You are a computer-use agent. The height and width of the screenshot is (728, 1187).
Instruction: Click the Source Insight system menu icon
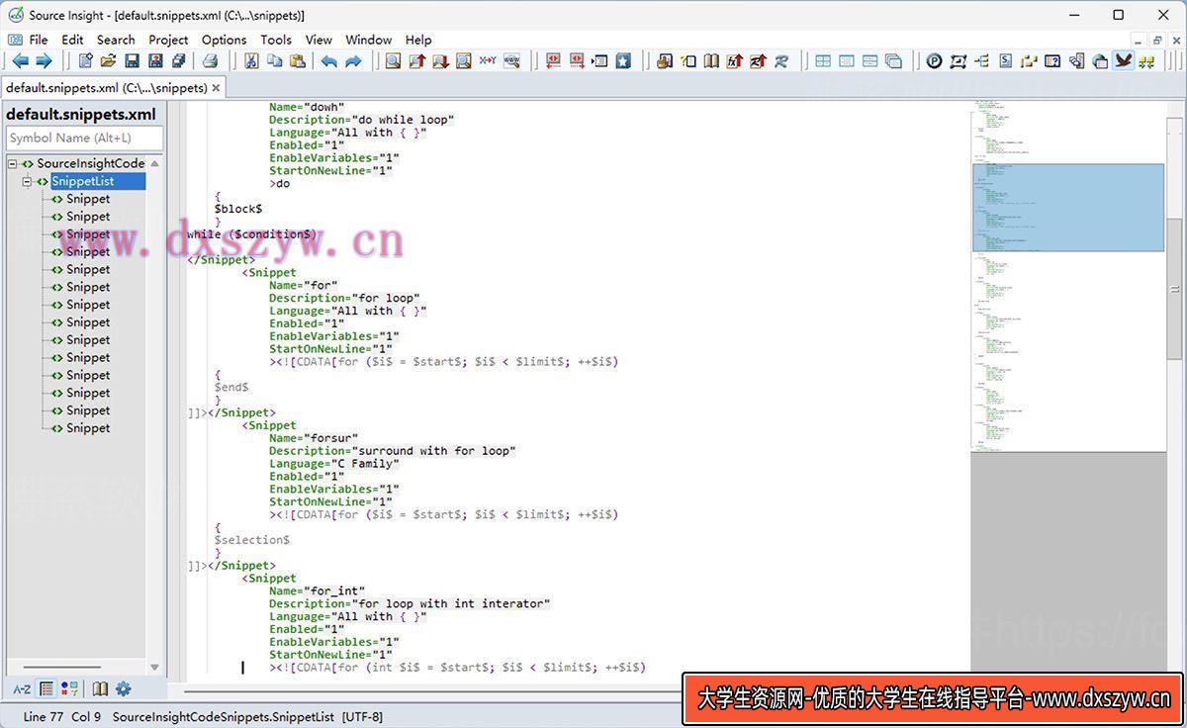pos(15,15)
